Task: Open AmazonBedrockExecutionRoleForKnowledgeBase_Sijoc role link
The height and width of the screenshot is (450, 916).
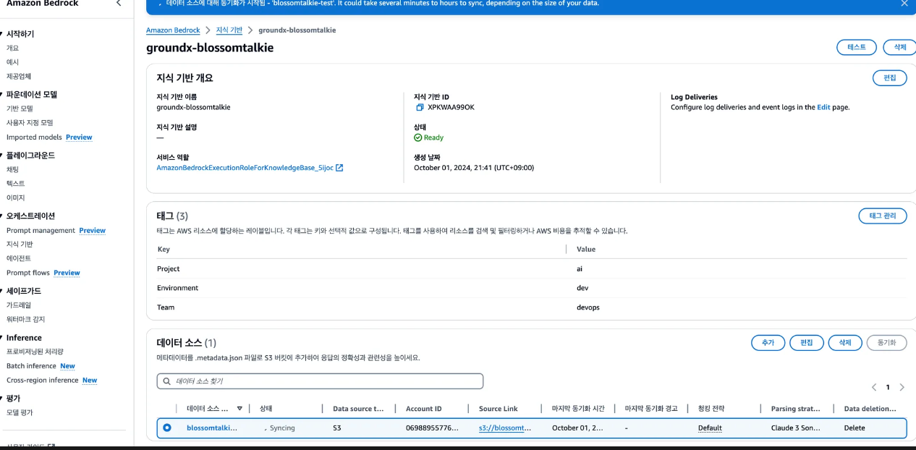Action: pyautogui.click(x=245, y=168)
